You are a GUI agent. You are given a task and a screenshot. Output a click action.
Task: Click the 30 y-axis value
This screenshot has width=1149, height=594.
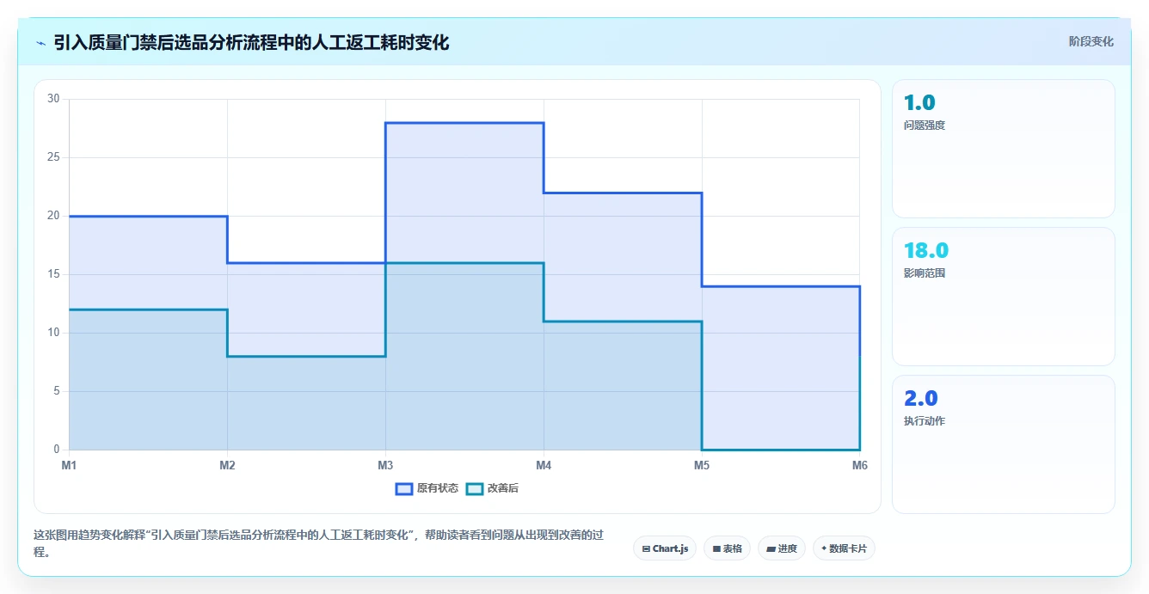(x=53, y=99)
